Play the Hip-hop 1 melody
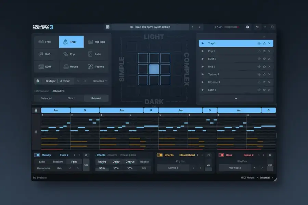The height and width of the screenshot is (205, 308). [x=203, y=82]
